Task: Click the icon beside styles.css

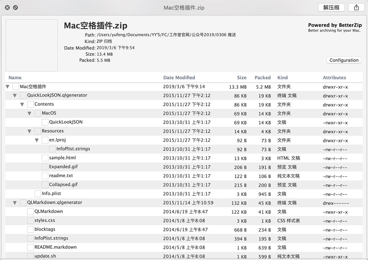Action: point(30,221)
